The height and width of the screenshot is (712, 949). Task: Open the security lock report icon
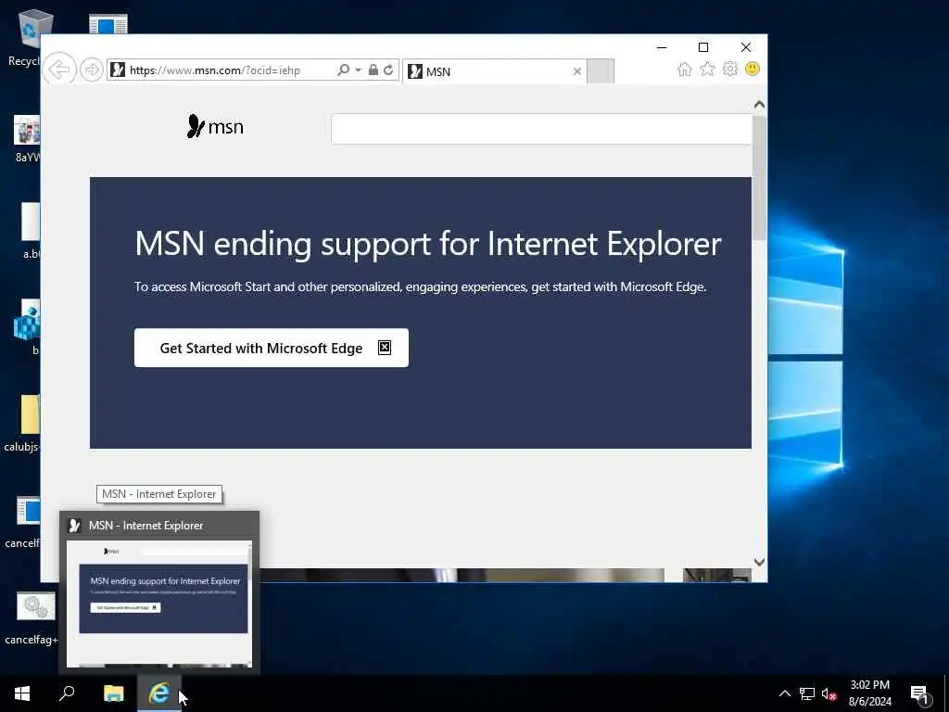coord(373,70)
